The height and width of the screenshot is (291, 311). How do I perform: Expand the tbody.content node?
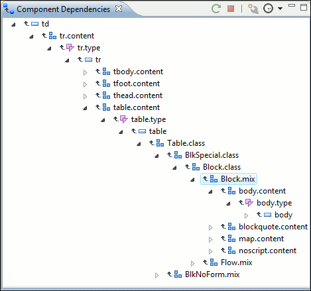click(x=85, y=72)
